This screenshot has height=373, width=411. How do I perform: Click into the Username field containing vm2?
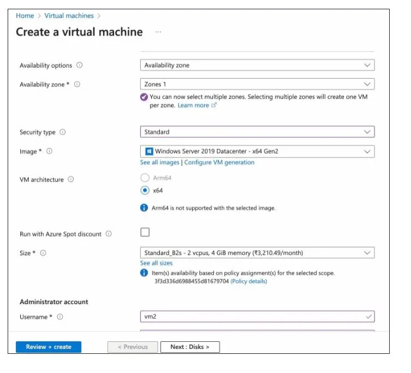pyautogui.click(x=257, y=317)
